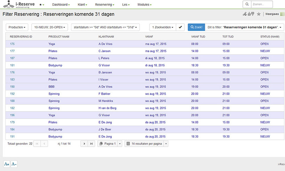Mark filter as favorite with star icon
Screen dimensions: 285x171
coord(259,14)
